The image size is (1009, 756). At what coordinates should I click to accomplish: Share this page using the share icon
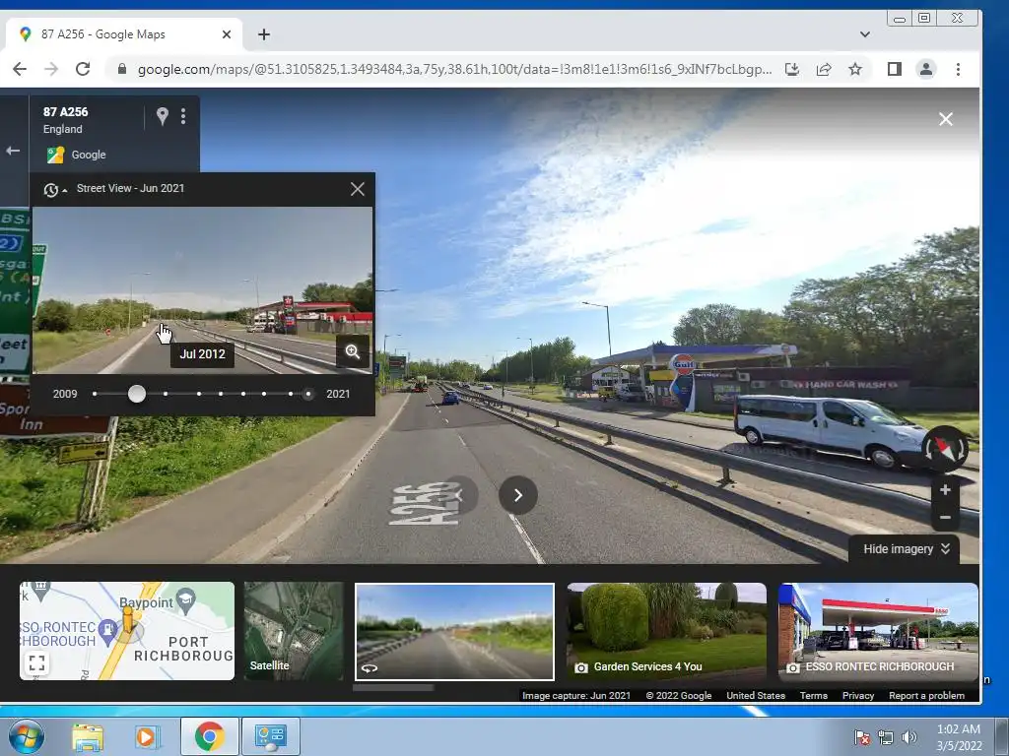(x=824, y=69)
